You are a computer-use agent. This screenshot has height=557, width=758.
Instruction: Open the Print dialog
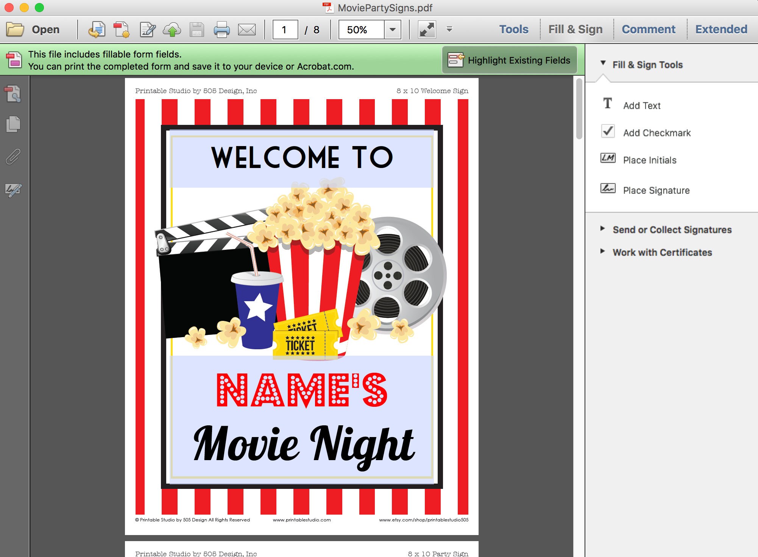point(221,30)
